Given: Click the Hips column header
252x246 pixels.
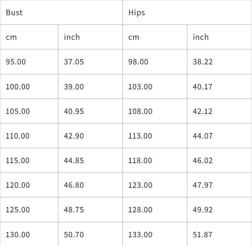Looking at the screenshot, I should (x=137, y=13).
